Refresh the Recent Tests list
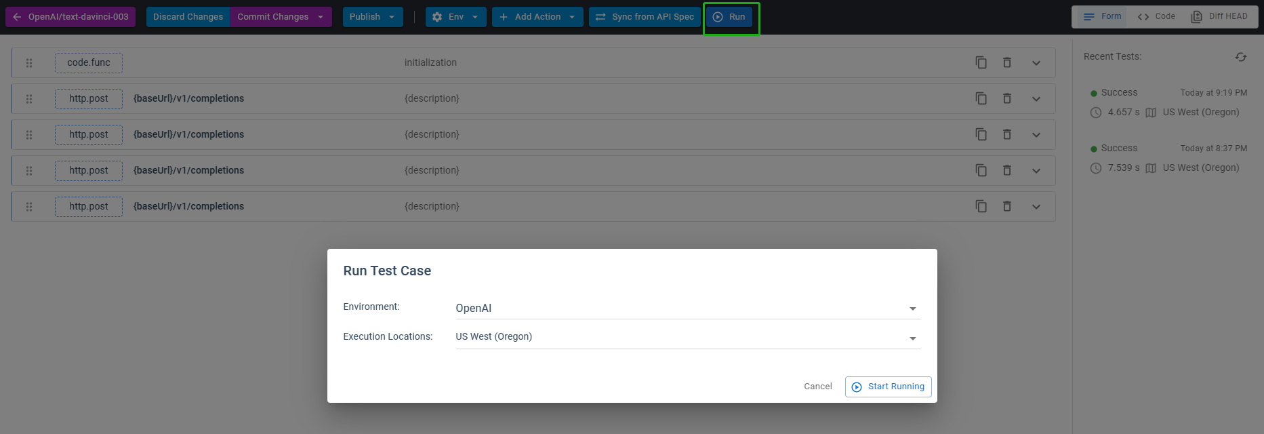The image size is (1264, 434). [x=1241, y=57]
